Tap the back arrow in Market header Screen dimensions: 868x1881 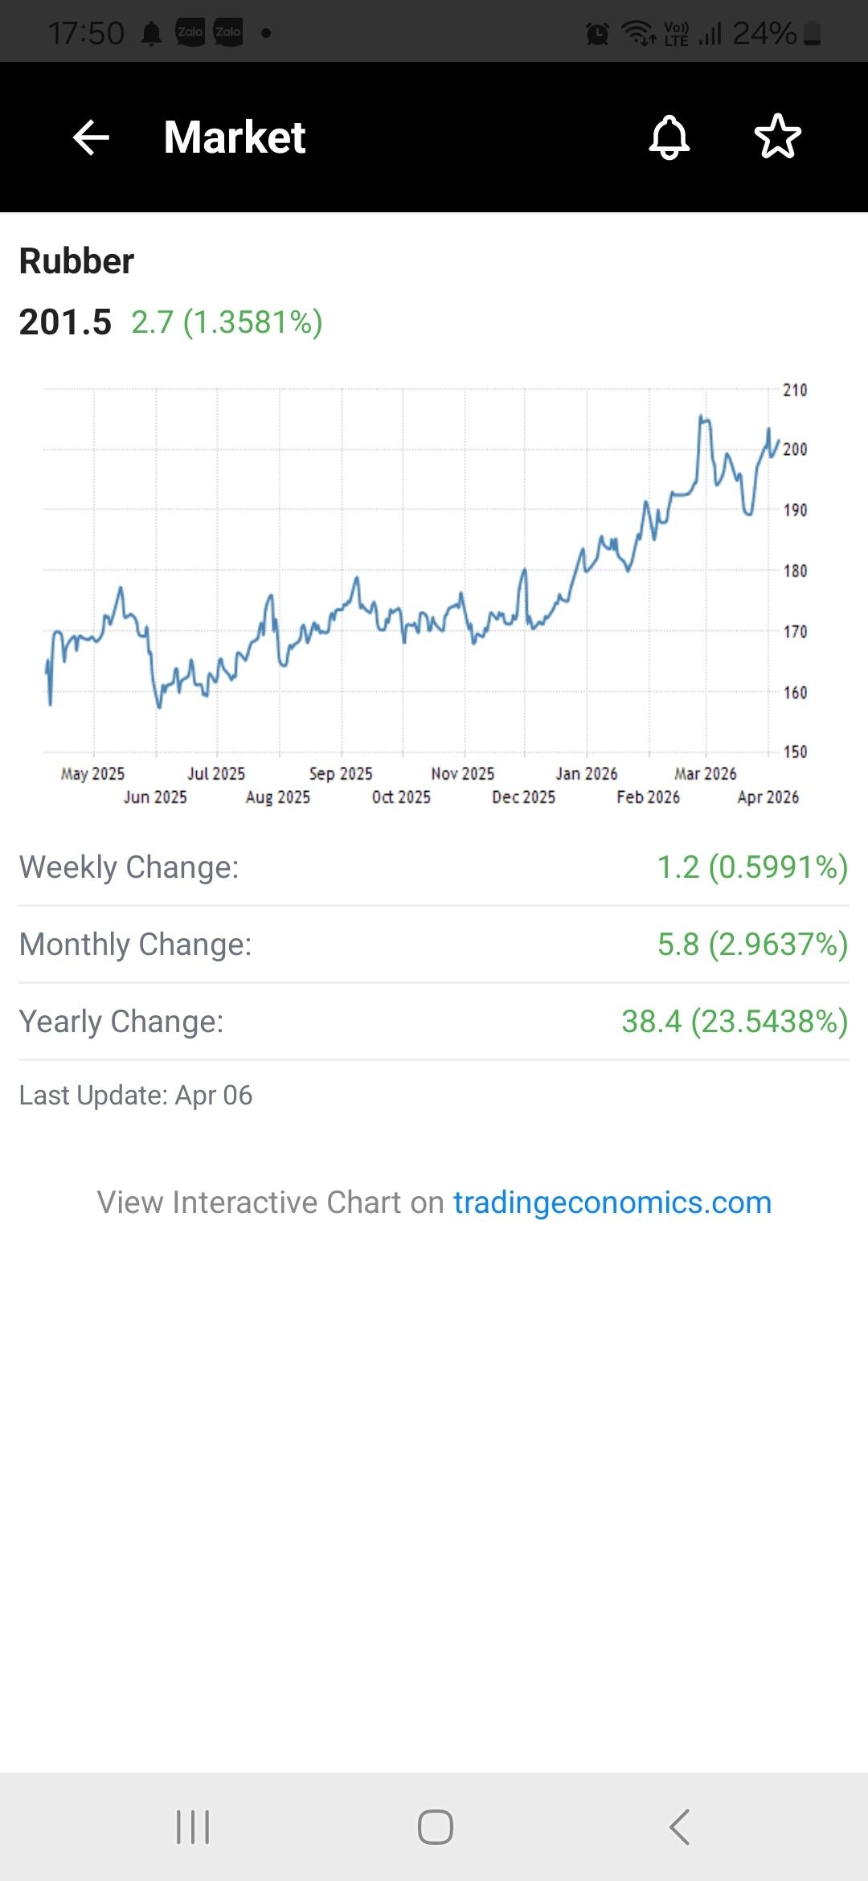91,137
